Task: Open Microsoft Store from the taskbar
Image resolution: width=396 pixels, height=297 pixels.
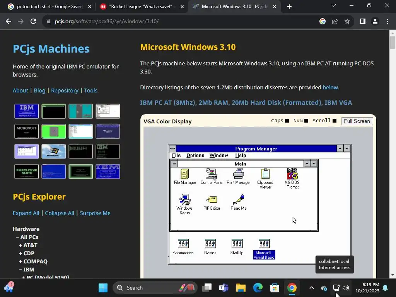Action: tap(275, 288)
